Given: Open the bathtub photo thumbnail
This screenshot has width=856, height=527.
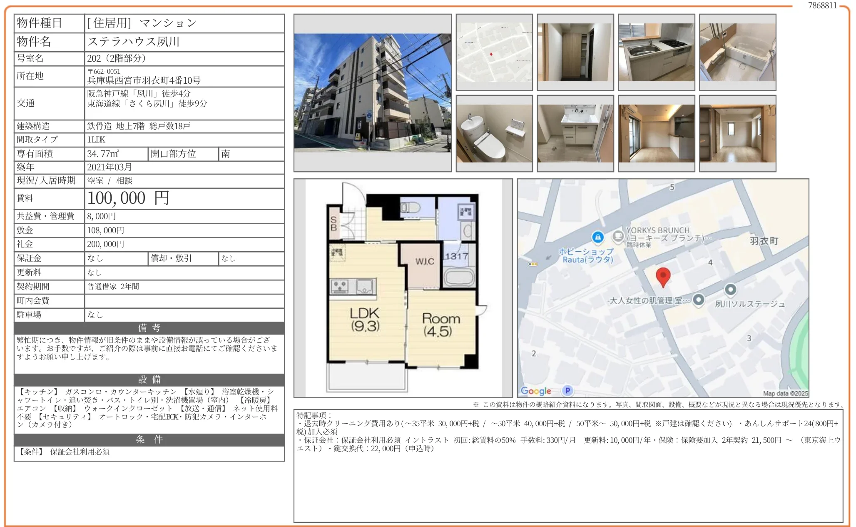Looking at the screenshot, I should (737, 52).
